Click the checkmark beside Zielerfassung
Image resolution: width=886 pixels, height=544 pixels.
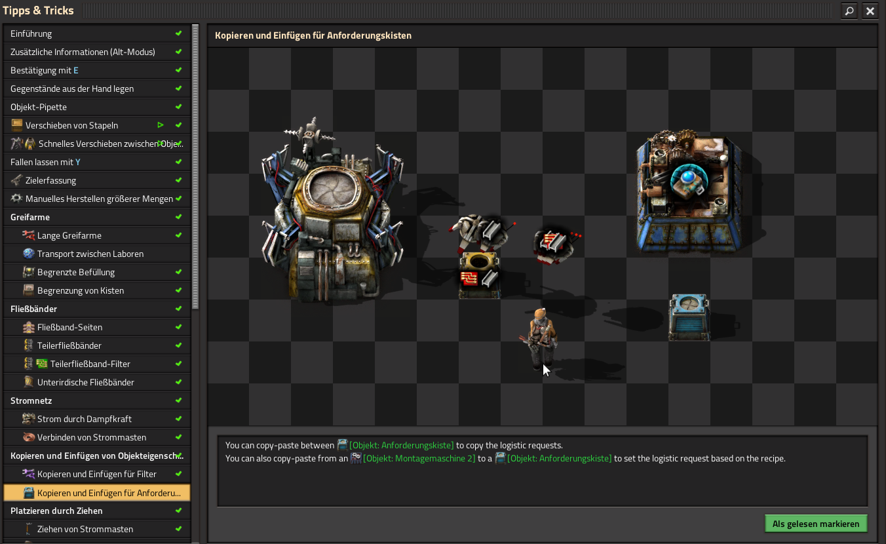(x=178, y=180)
